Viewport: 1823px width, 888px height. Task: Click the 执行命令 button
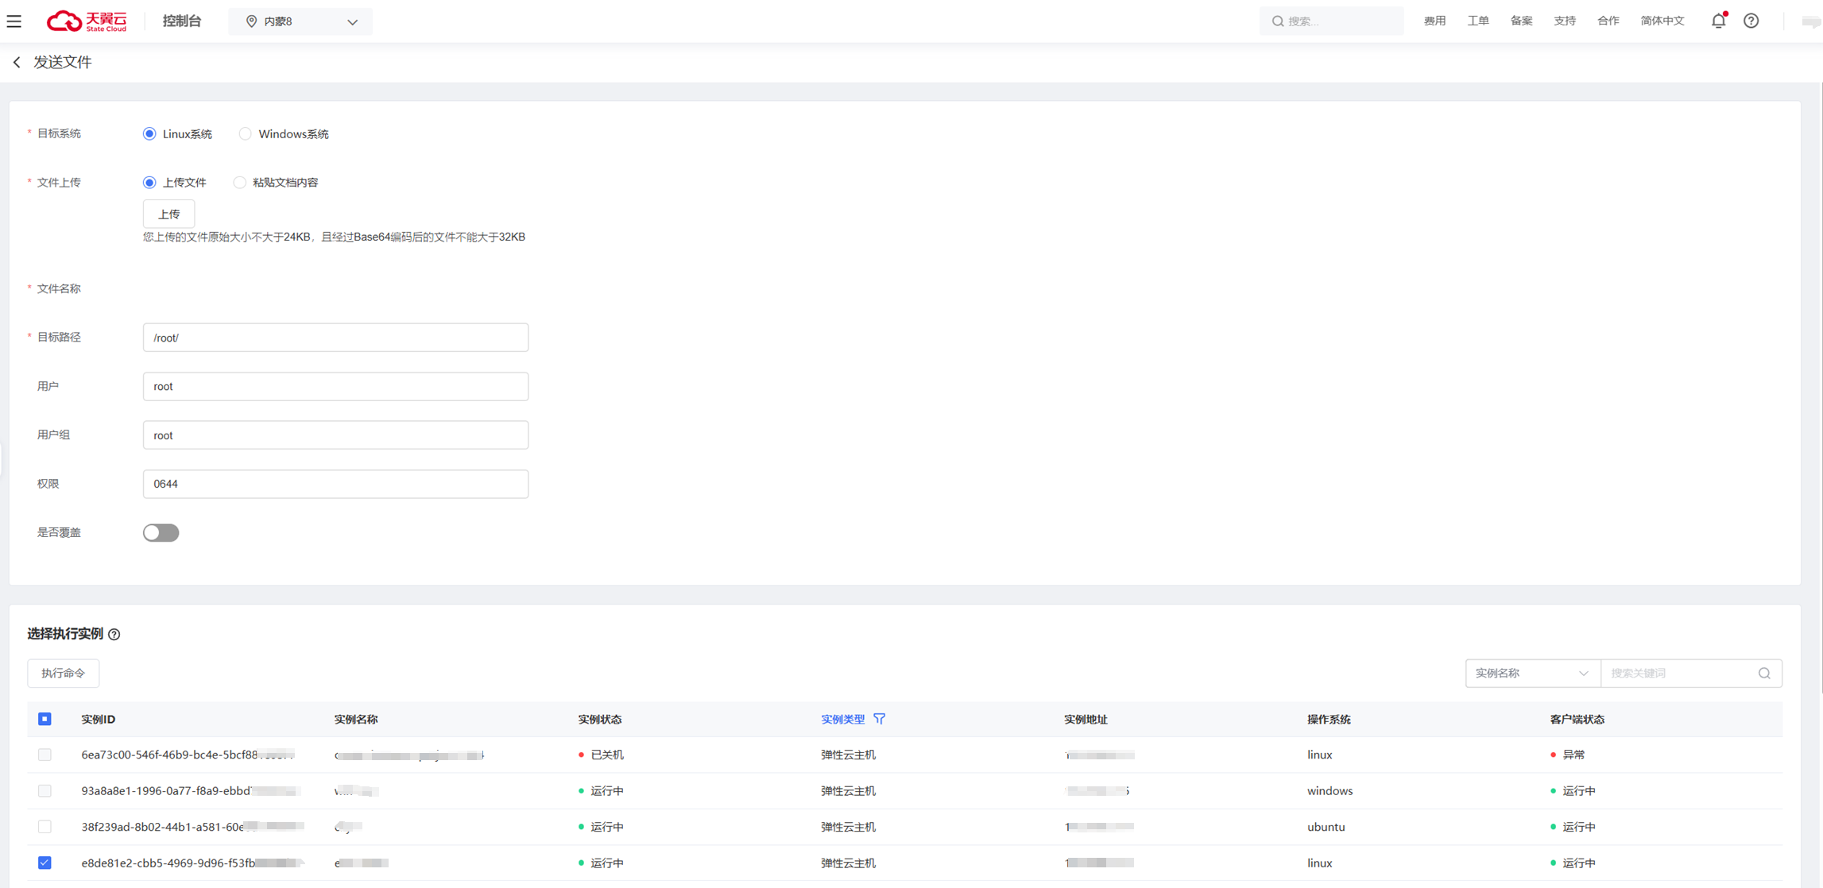pos(64,674)
